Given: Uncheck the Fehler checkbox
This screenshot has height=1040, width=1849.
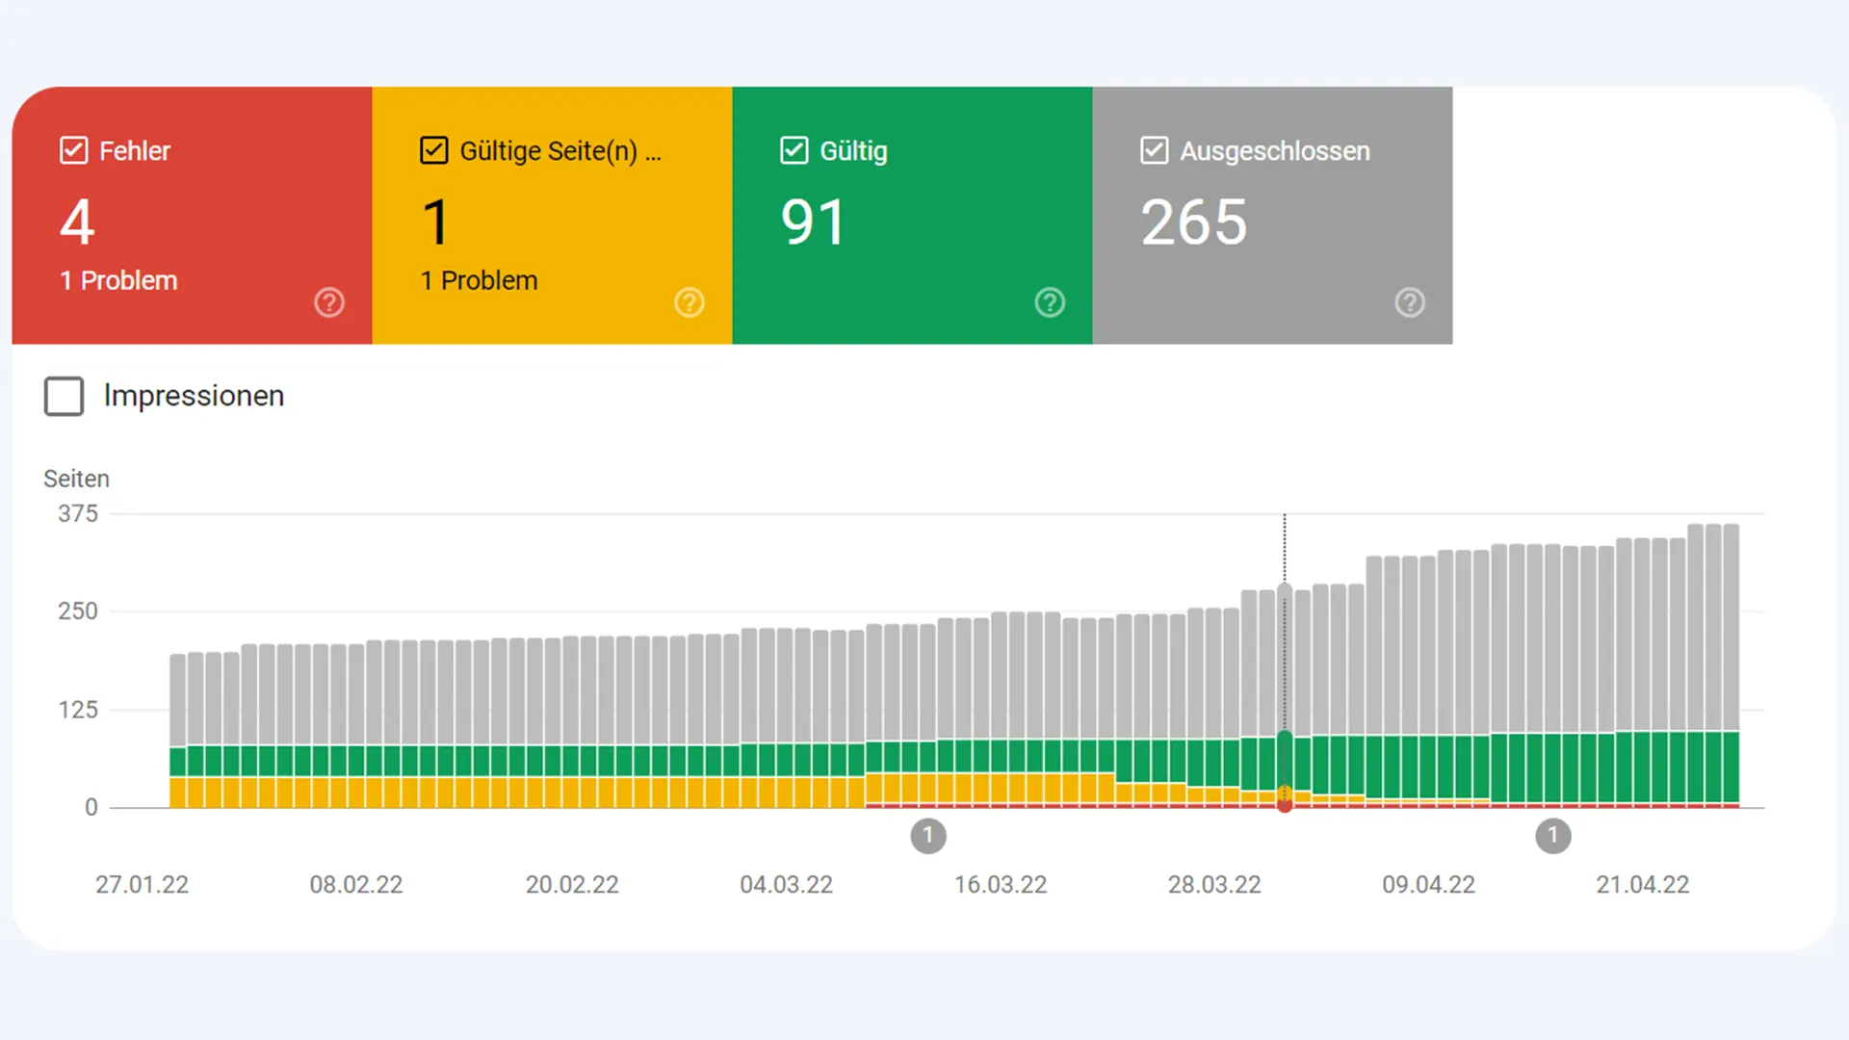Looking at the screenshot, I should point(74,150).
